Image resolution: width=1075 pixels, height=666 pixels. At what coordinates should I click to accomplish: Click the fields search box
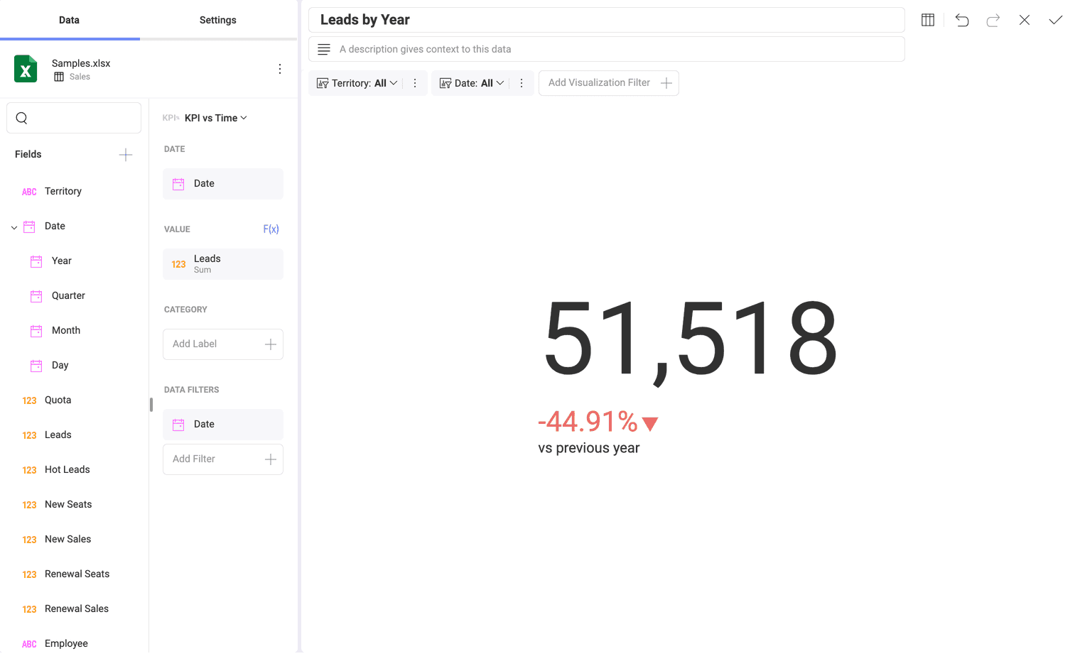click(74, 118)
